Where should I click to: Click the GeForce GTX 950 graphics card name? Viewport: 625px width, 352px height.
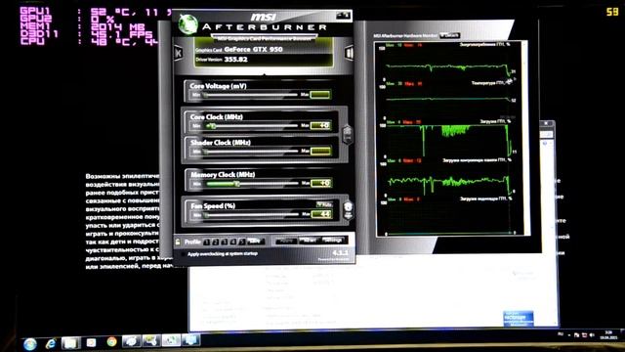253,50
